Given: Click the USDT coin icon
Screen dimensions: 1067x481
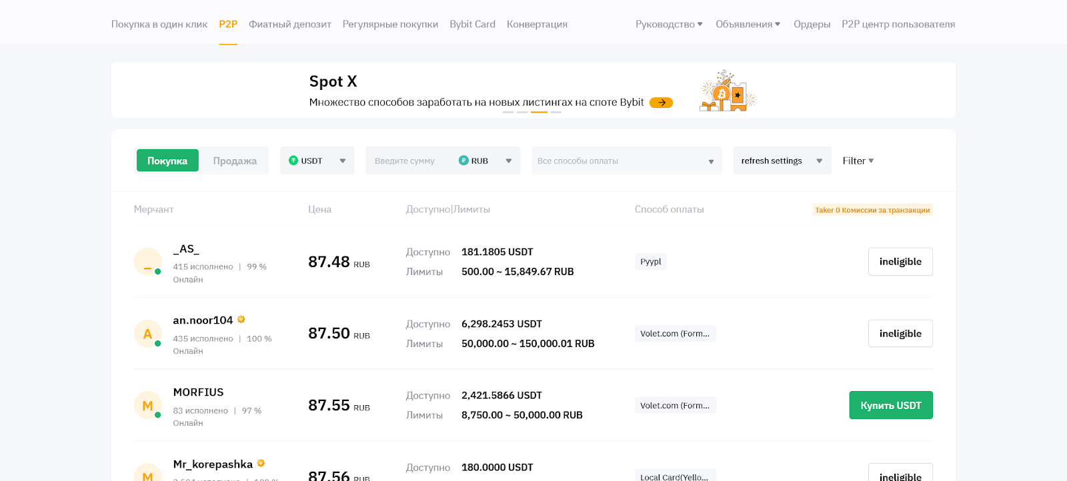Looking at the screenshot, I should 293,161.
